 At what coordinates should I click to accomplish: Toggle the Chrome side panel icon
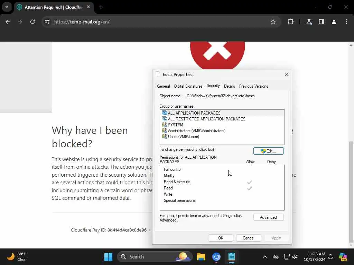pos(322,22)
